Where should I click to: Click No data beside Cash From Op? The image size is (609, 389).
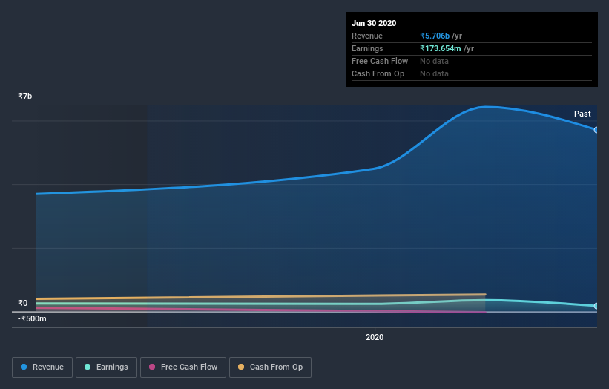[434, 73]
